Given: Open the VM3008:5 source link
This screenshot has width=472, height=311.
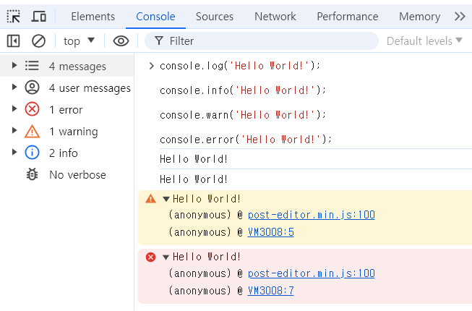Looking at the screenshot, I should tap(271, 232).
